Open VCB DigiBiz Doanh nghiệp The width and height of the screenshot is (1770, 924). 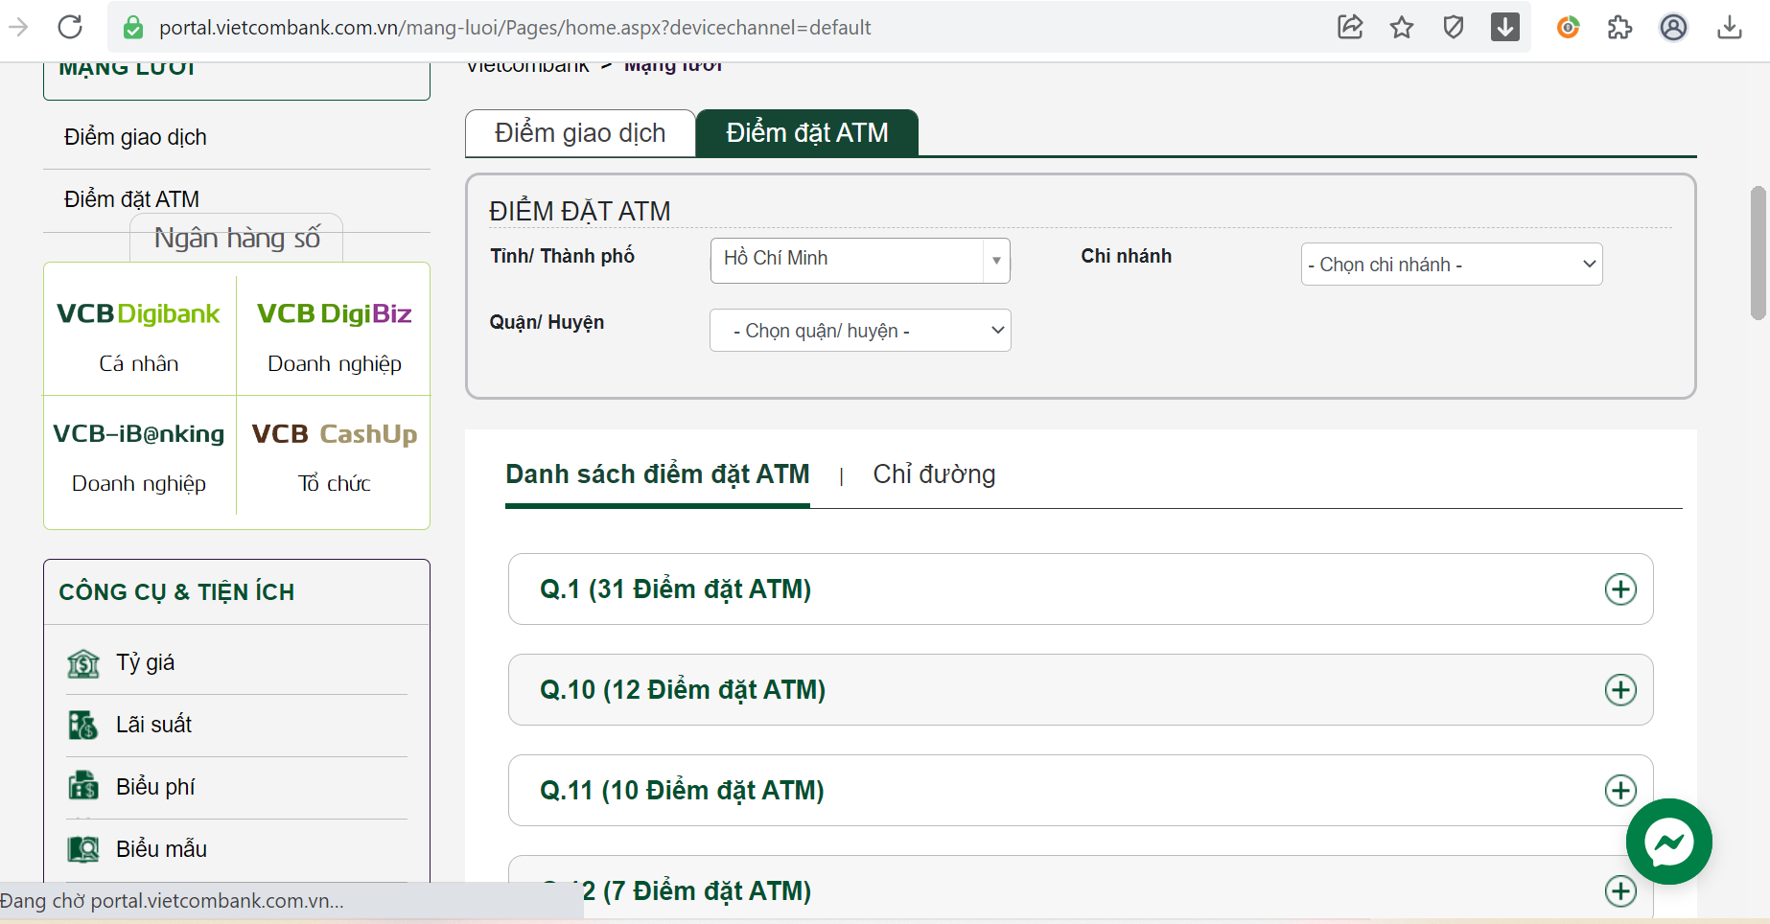coord(335,336)
